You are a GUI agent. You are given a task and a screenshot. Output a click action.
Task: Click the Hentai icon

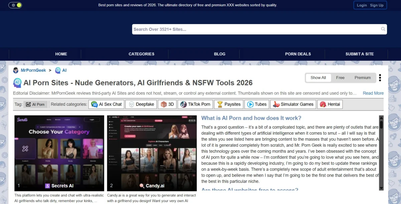click(323, 104)
